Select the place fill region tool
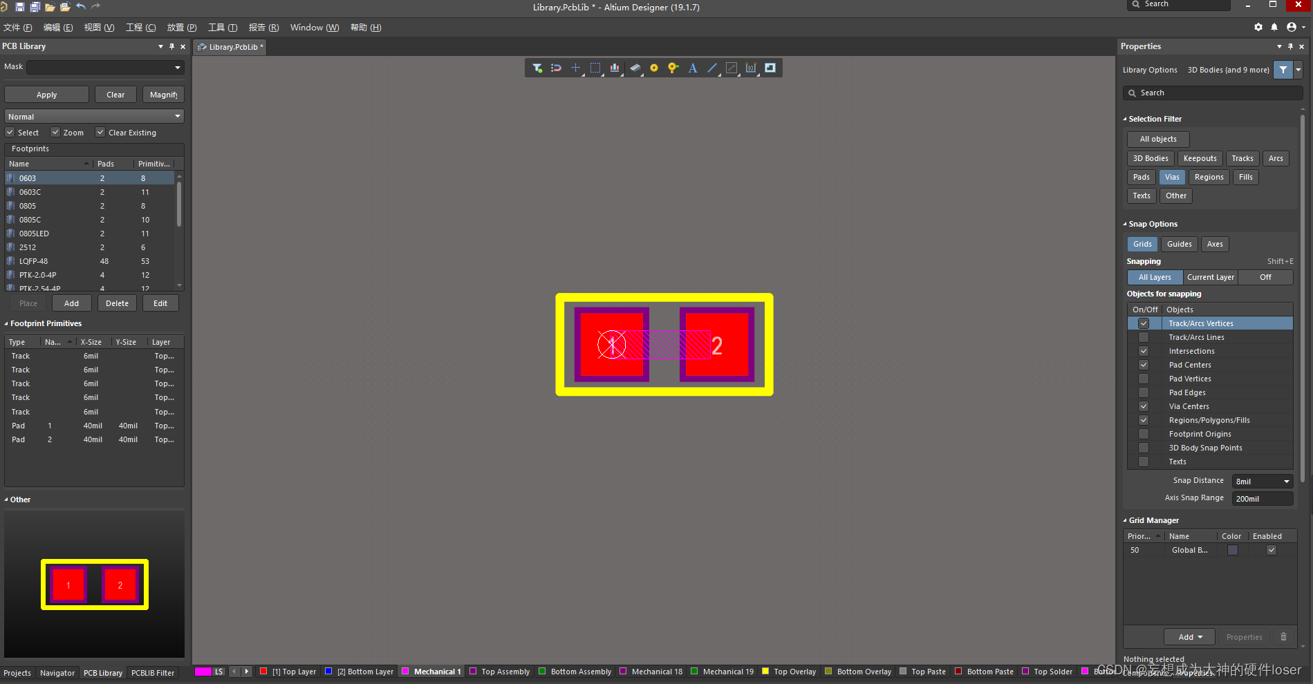This screenshot has width=1313, height=684. pyautogui.click(x=770, y=68)
